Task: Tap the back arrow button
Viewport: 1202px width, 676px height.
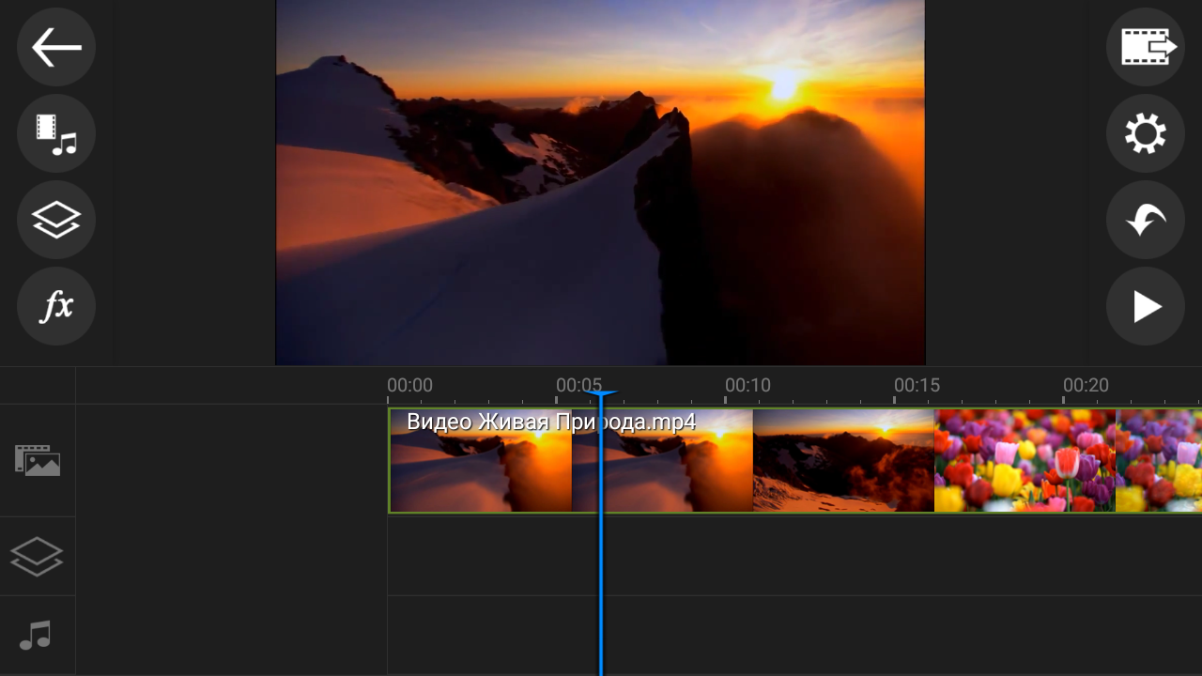Action: (56, 48)
